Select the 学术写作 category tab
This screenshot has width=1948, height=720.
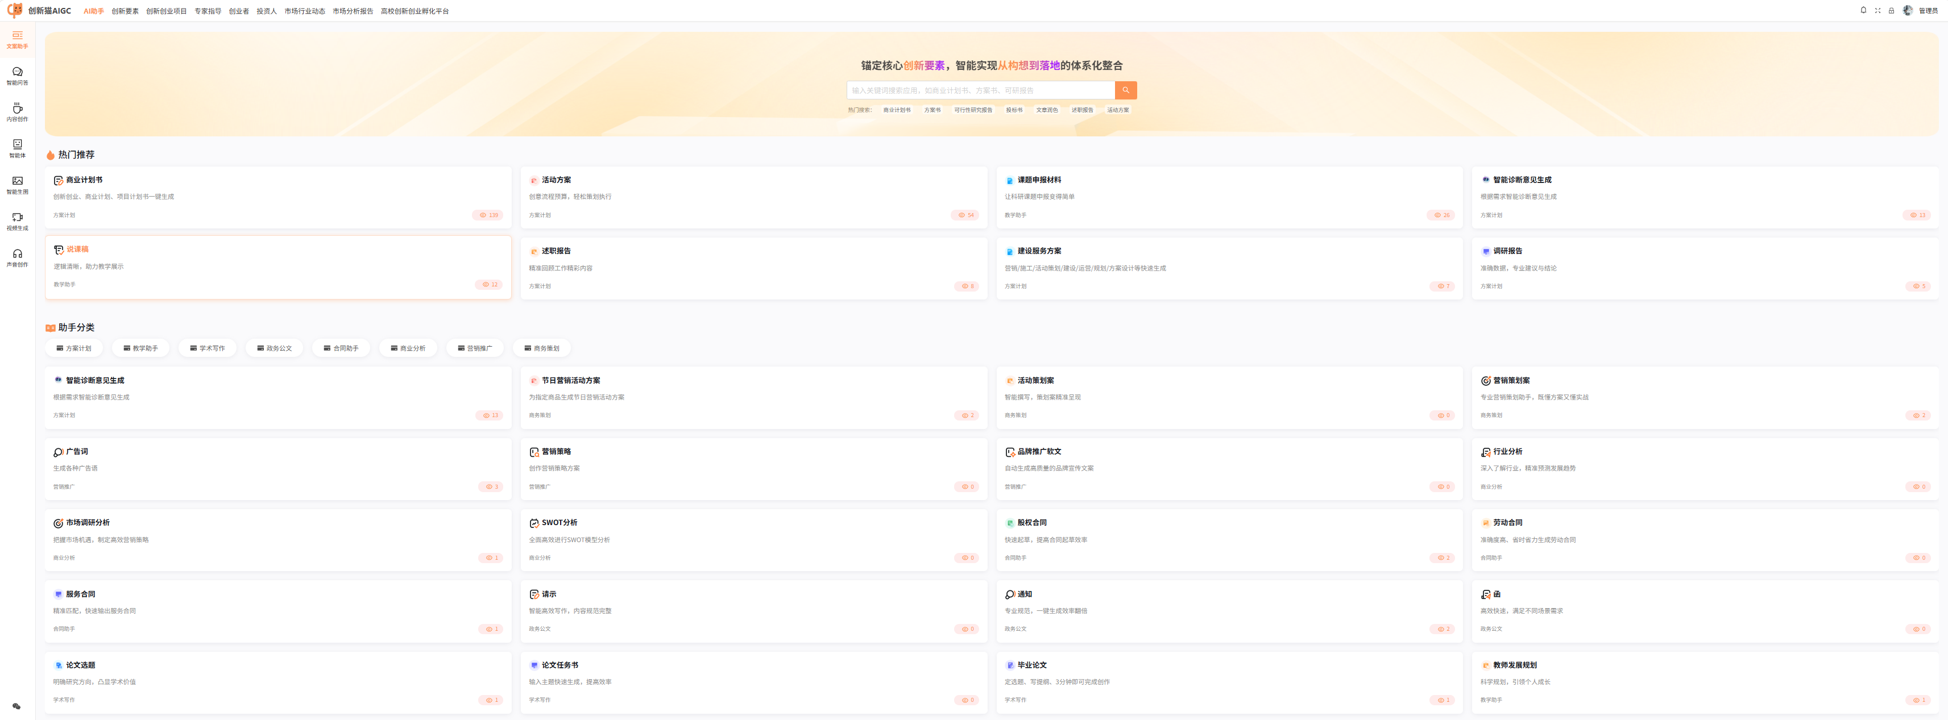[207, 348]
